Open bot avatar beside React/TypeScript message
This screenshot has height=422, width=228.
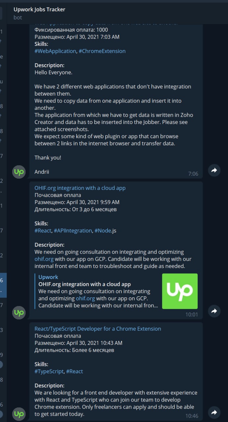pyautogui.click(x=19, y=414)
